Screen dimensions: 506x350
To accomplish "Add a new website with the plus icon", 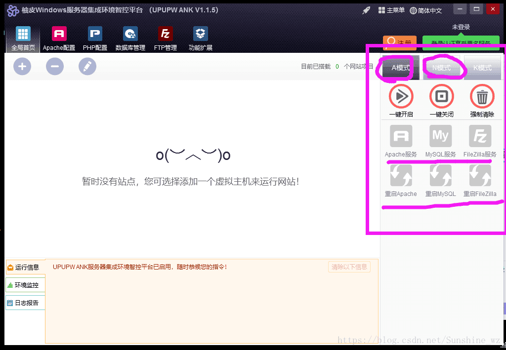I will coord(22,66).
